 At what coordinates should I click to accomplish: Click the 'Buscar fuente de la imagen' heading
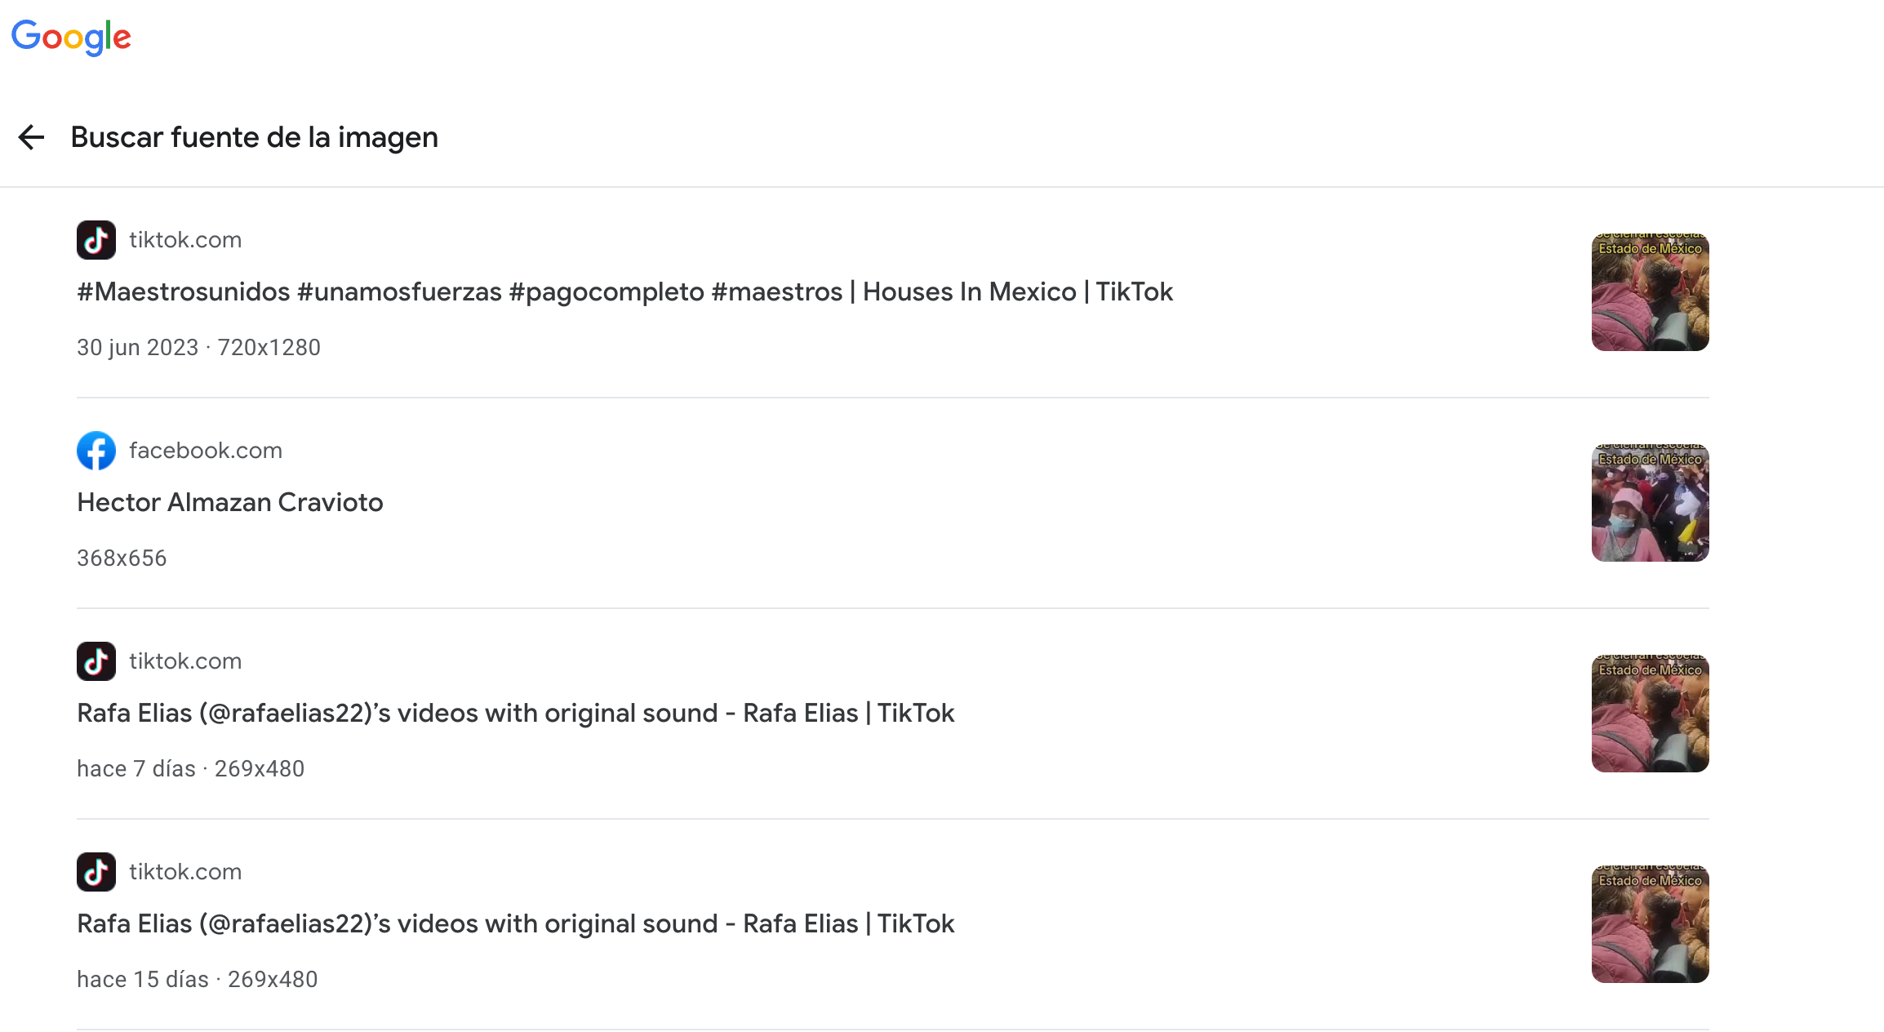point(254,137)
